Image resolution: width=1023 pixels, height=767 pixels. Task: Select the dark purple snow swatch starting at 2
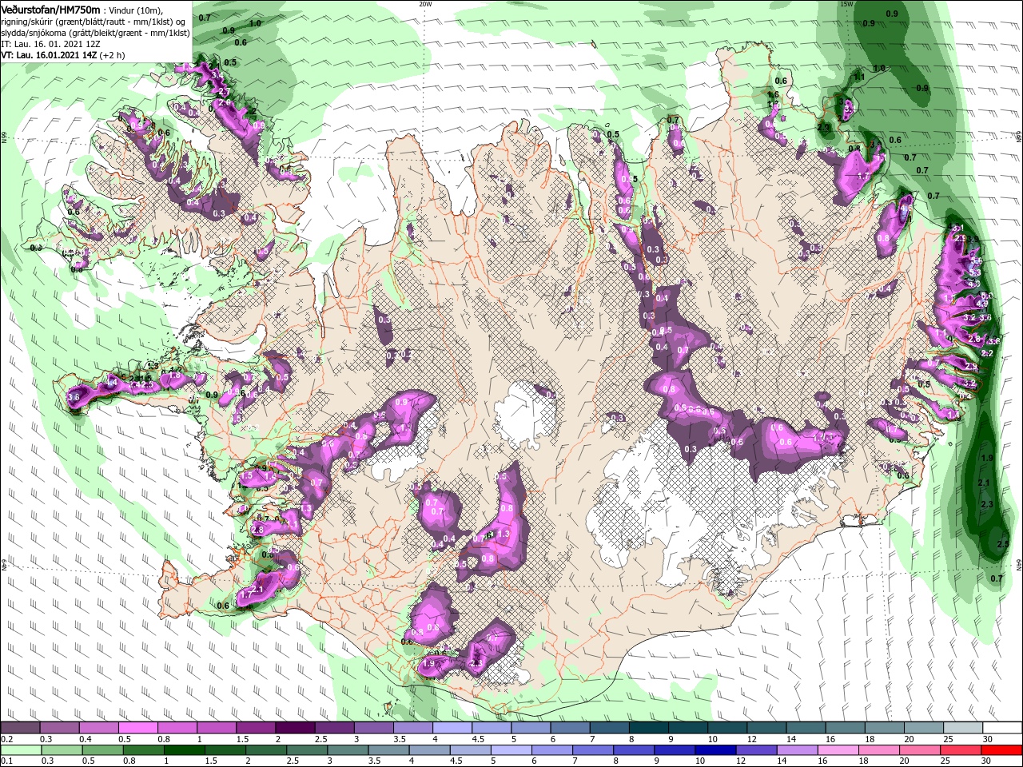point(294,728)
